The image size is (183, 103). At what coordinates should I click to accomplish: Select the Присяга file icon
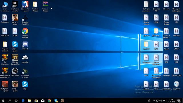click(166, 5)
